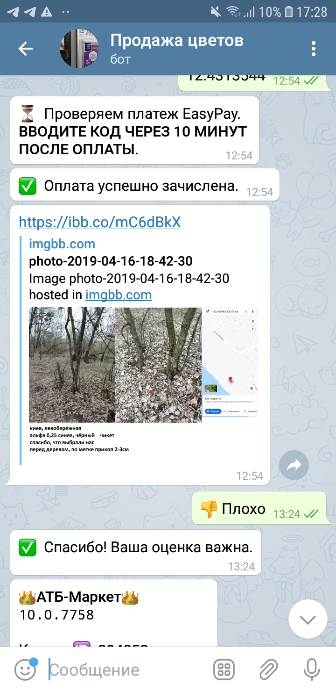Open the emoji sticker picker

coord(25,670)
